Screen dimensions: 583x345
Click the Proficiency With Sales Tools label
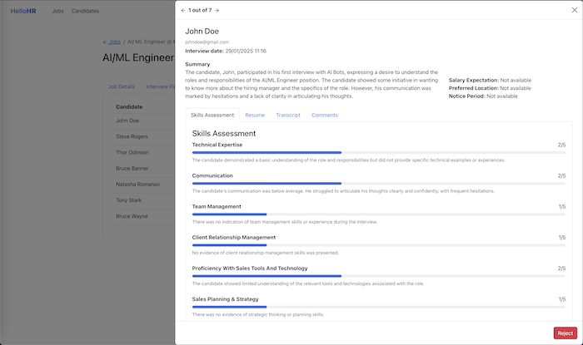[250, 269]
